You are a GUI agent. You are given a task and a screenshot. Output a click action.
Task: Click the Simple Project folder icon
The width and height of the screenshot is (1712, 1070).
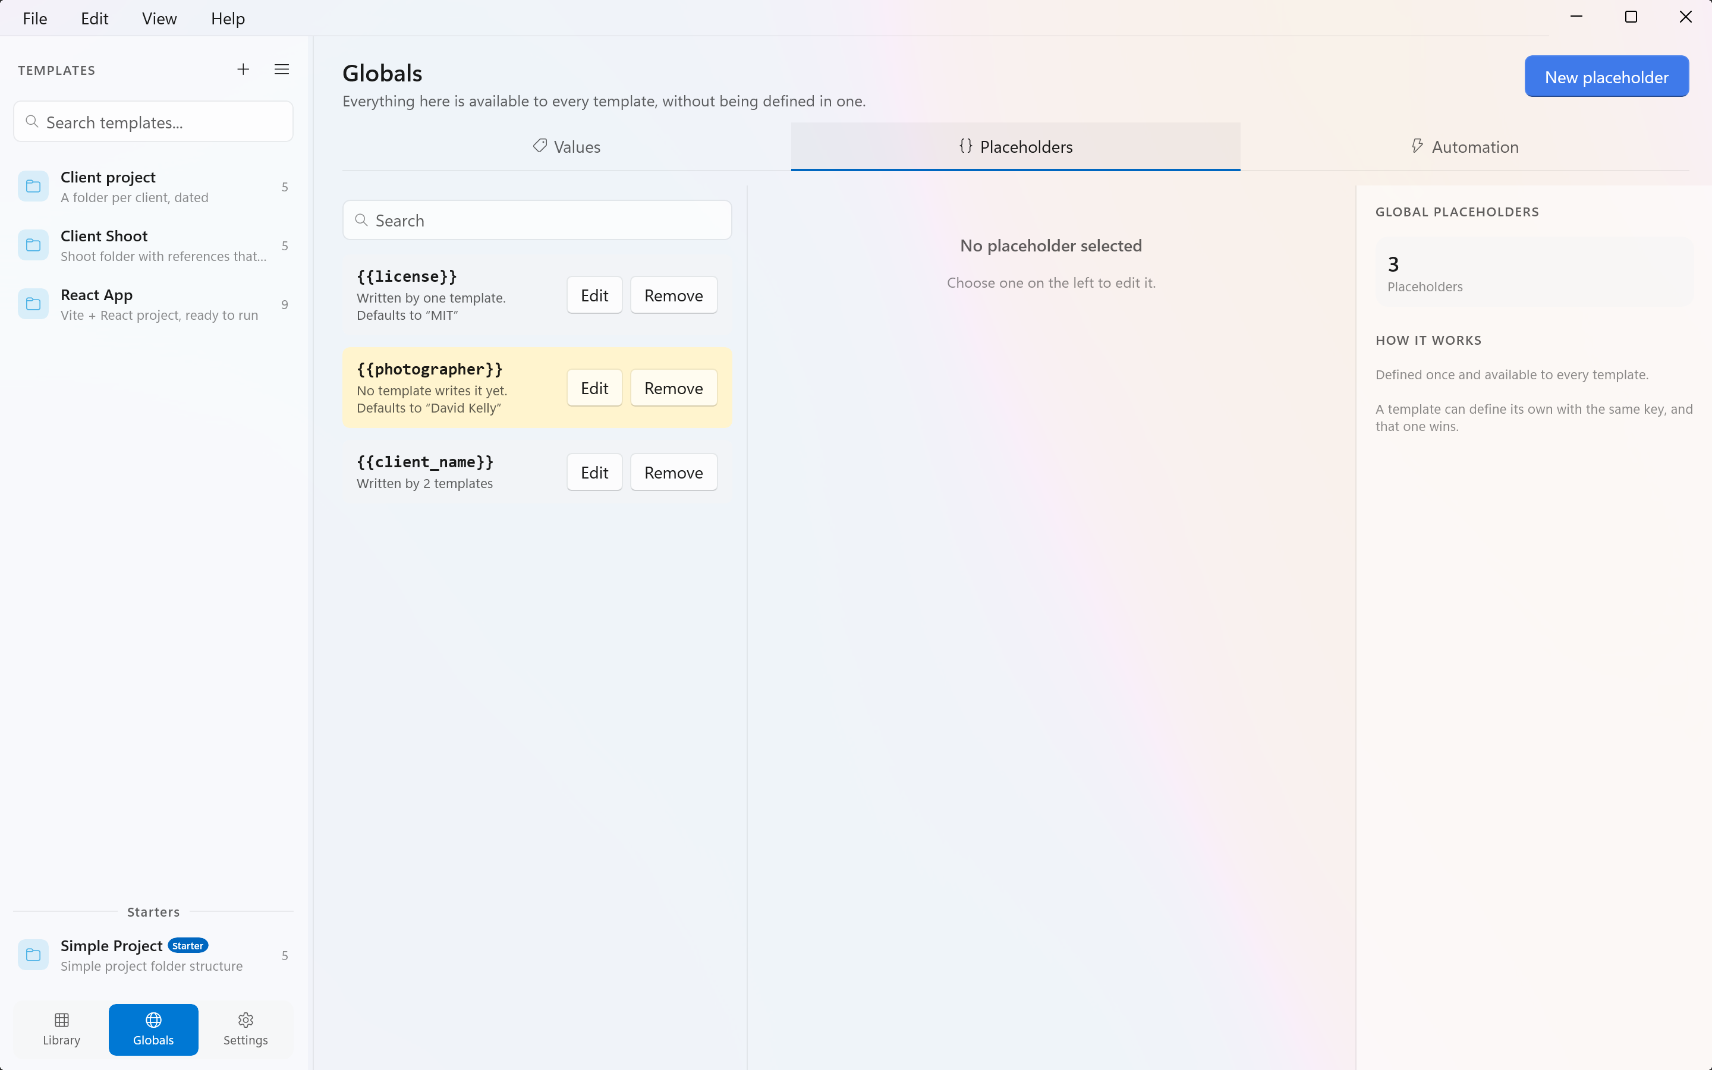pos(33,955)
